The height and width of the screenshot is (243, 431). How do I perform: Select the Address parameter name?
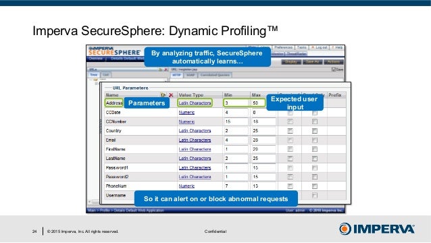[114, 103]
